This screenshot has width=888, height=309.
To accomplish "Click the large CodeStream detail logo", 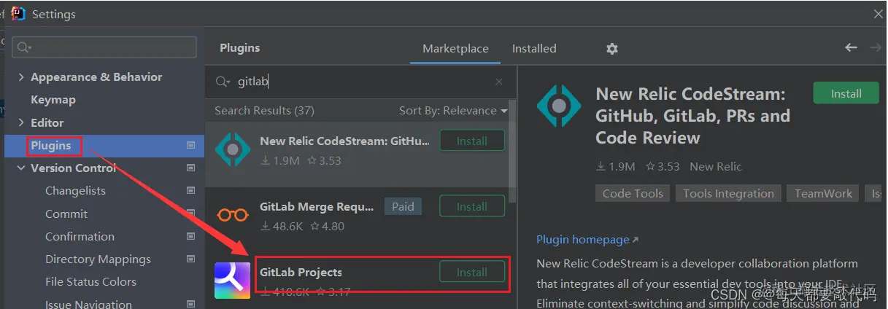I will pos(559,106).
